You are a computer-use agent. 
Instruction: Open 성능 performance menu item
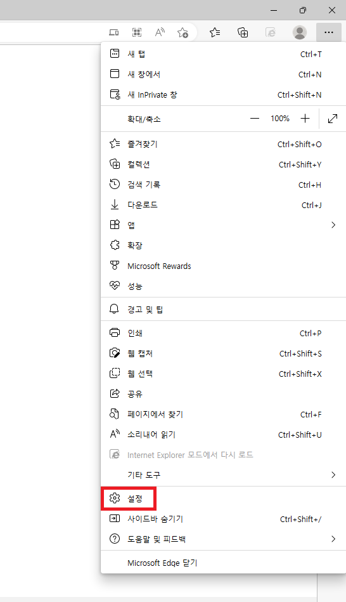(x=223, y=287)
